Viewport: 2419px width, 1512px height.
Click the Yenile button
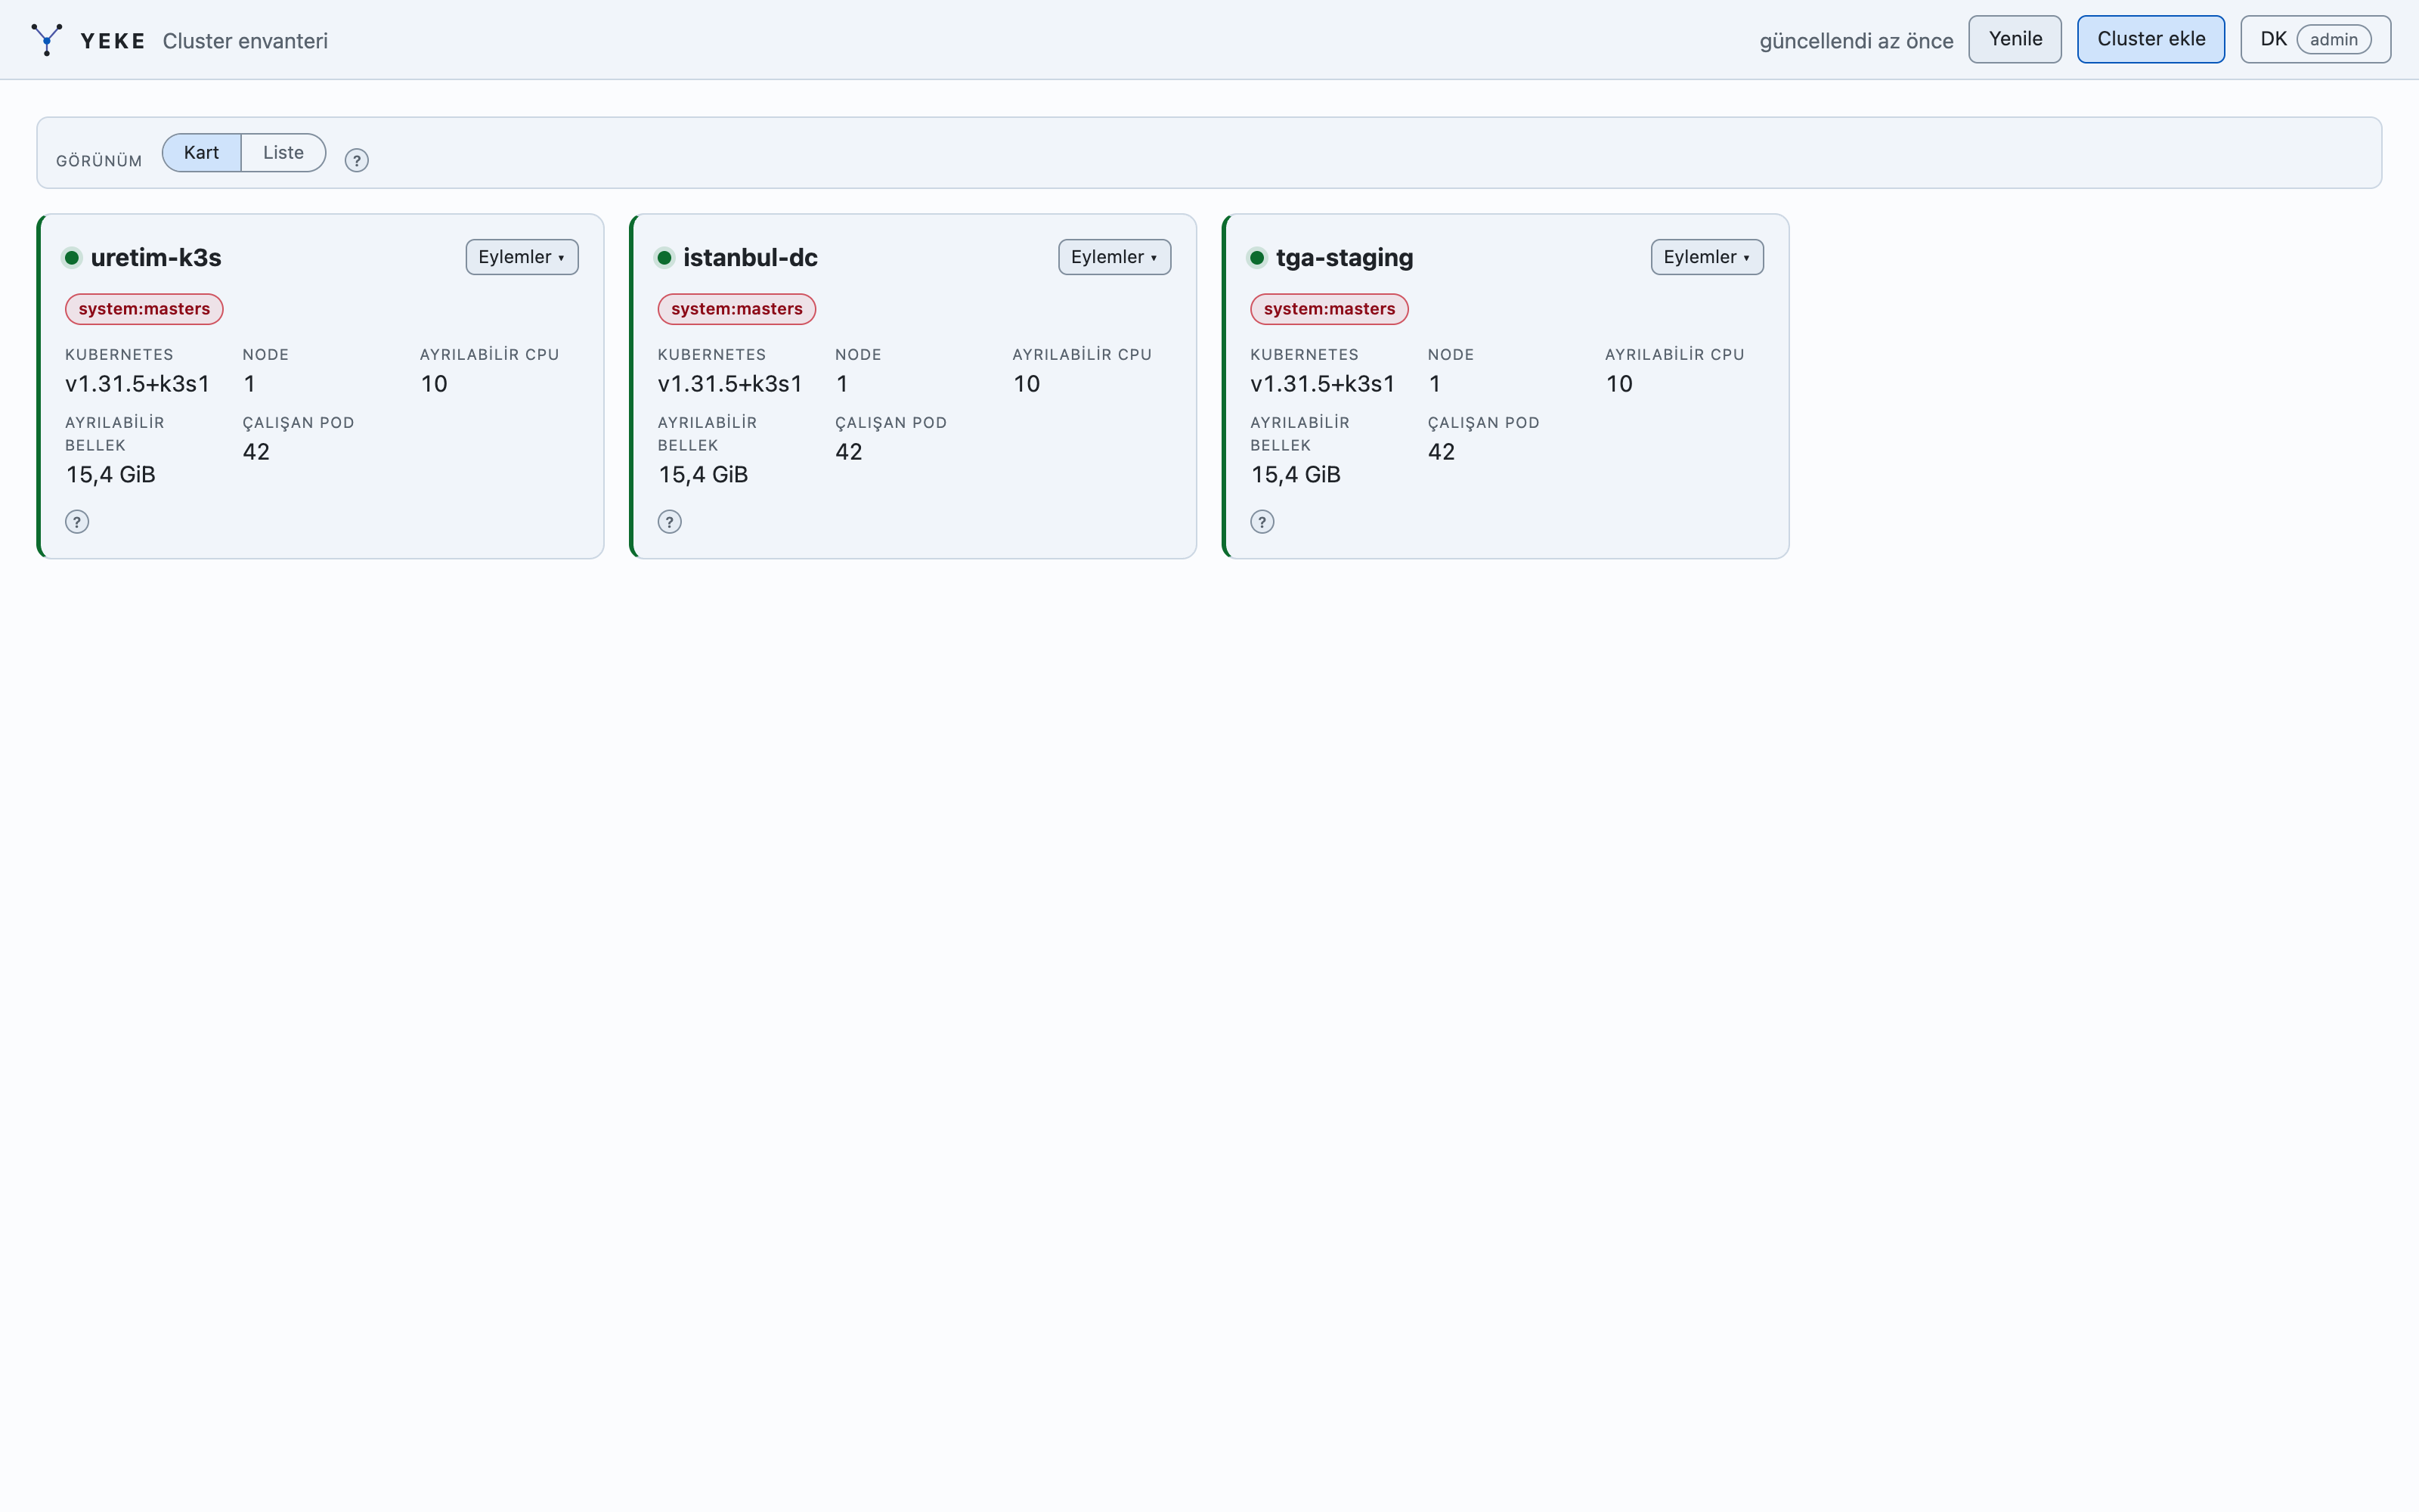(2015, 39)
